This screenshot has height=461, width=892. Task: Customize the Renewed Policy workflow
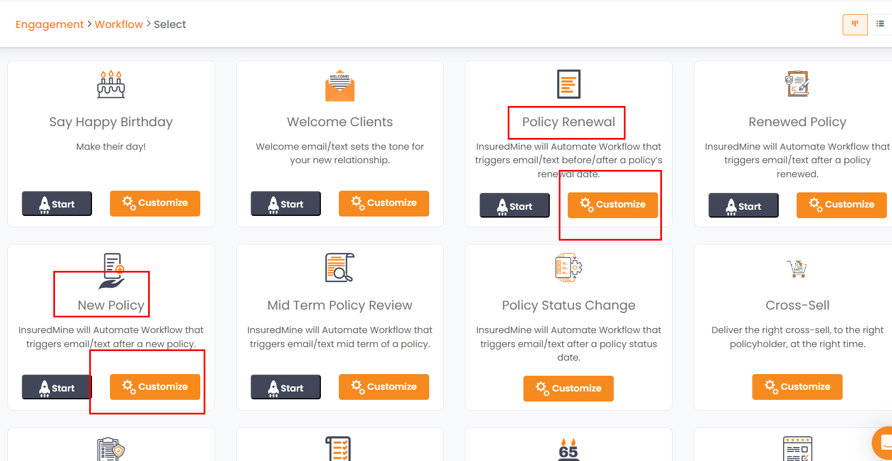pos(842,205)
